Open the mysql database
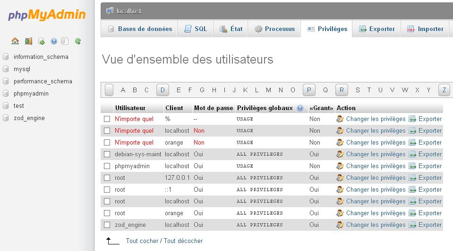 tap(22, 69)
